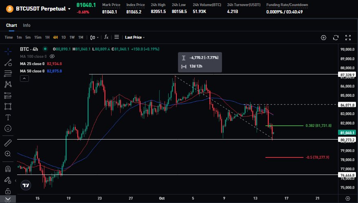Expand the drawing toolbar side arrow

point(15,181)
